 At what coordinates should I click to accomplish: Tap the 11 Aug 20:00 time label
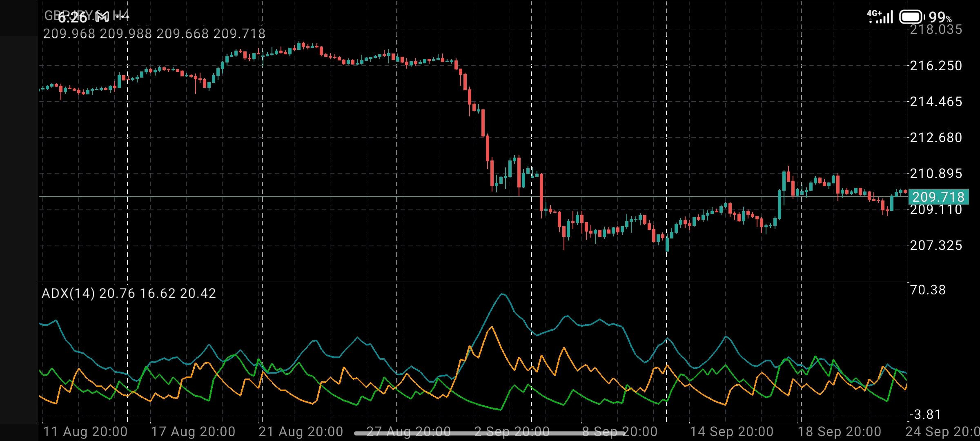pos(85,432)
